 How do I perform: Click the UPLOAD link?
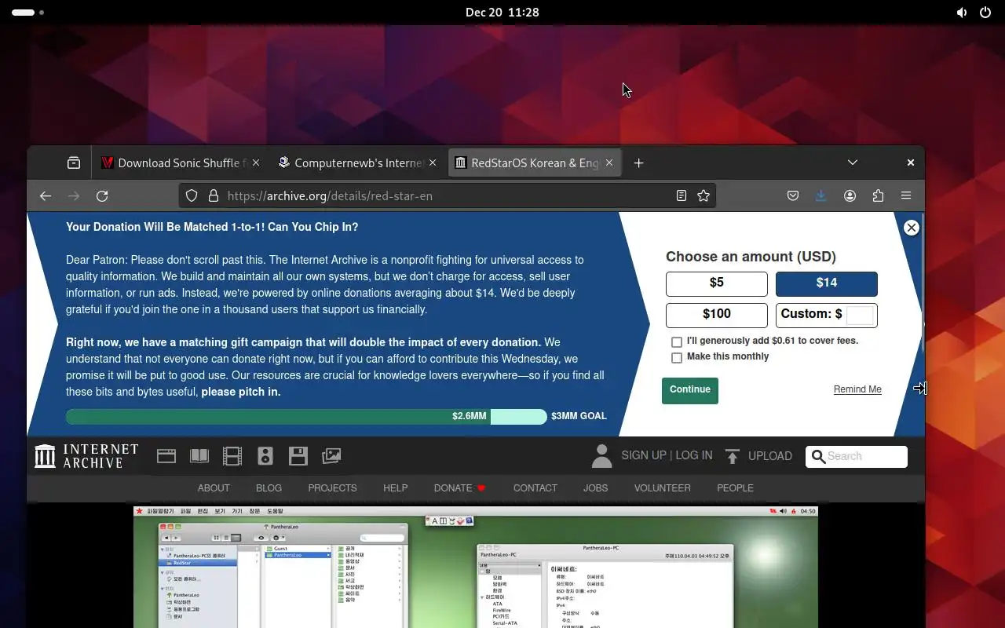[x=770, y=456]
